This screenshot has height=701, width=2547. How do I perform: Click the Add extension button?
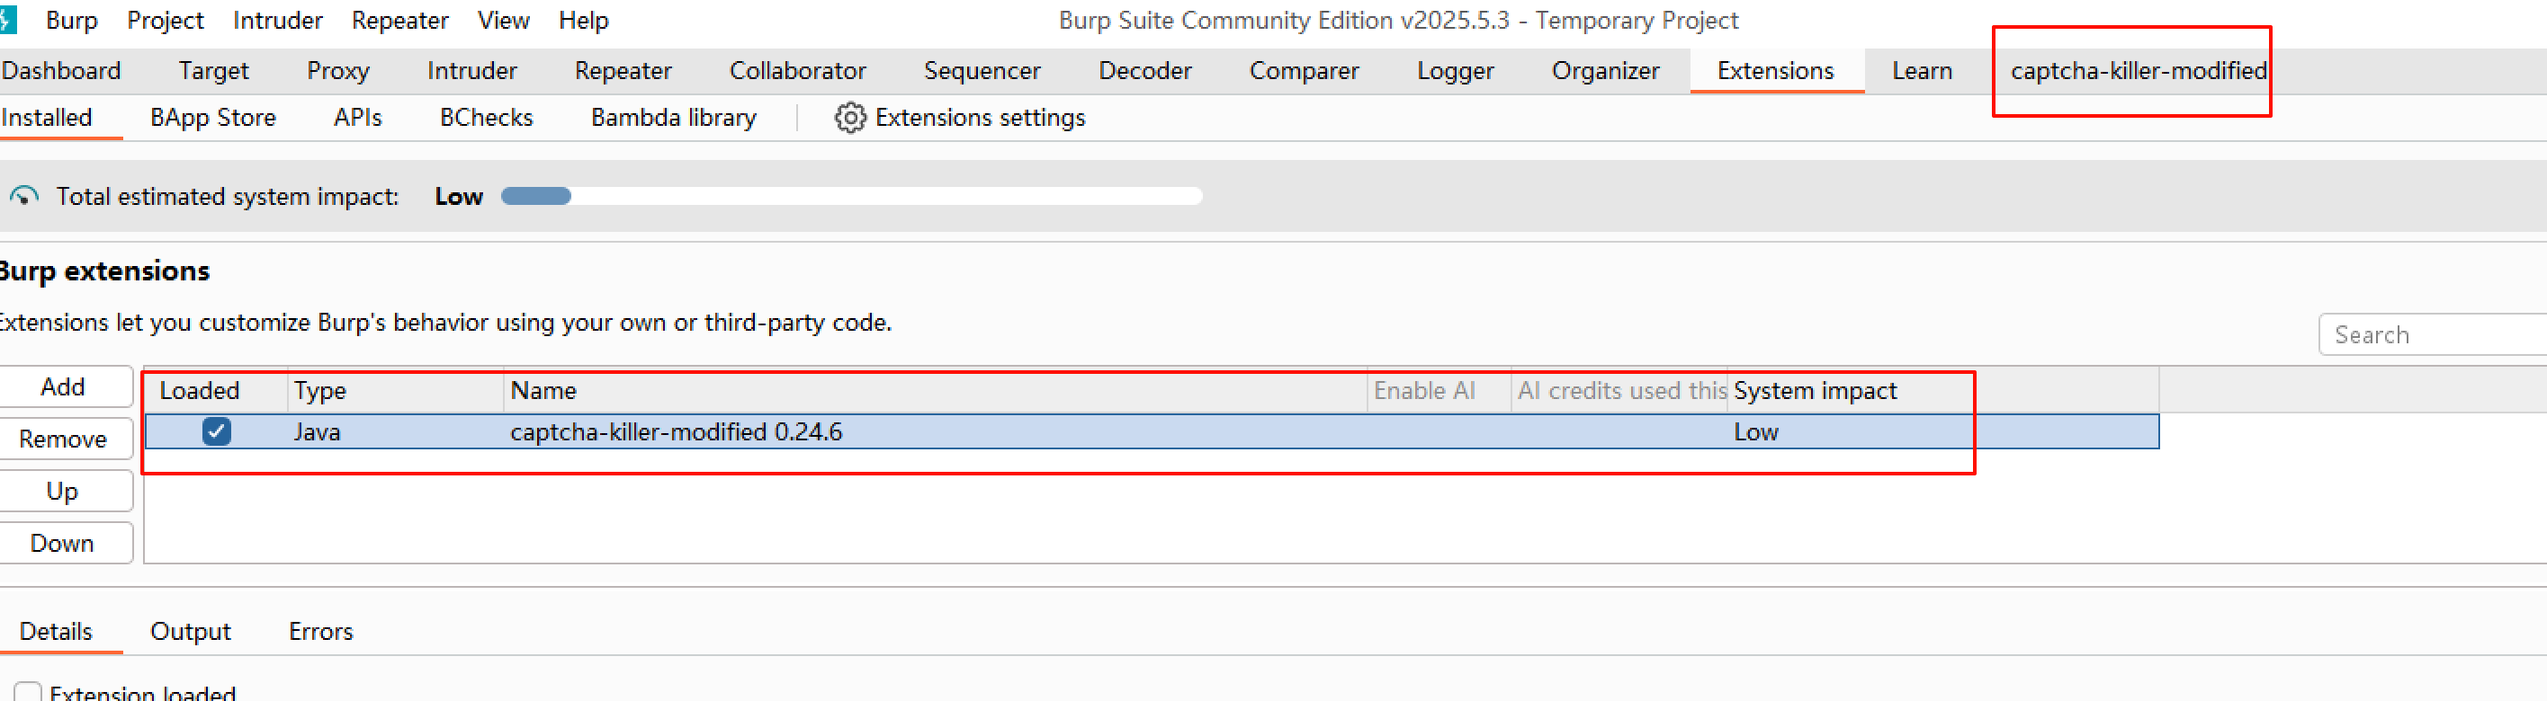pos(63,387)
